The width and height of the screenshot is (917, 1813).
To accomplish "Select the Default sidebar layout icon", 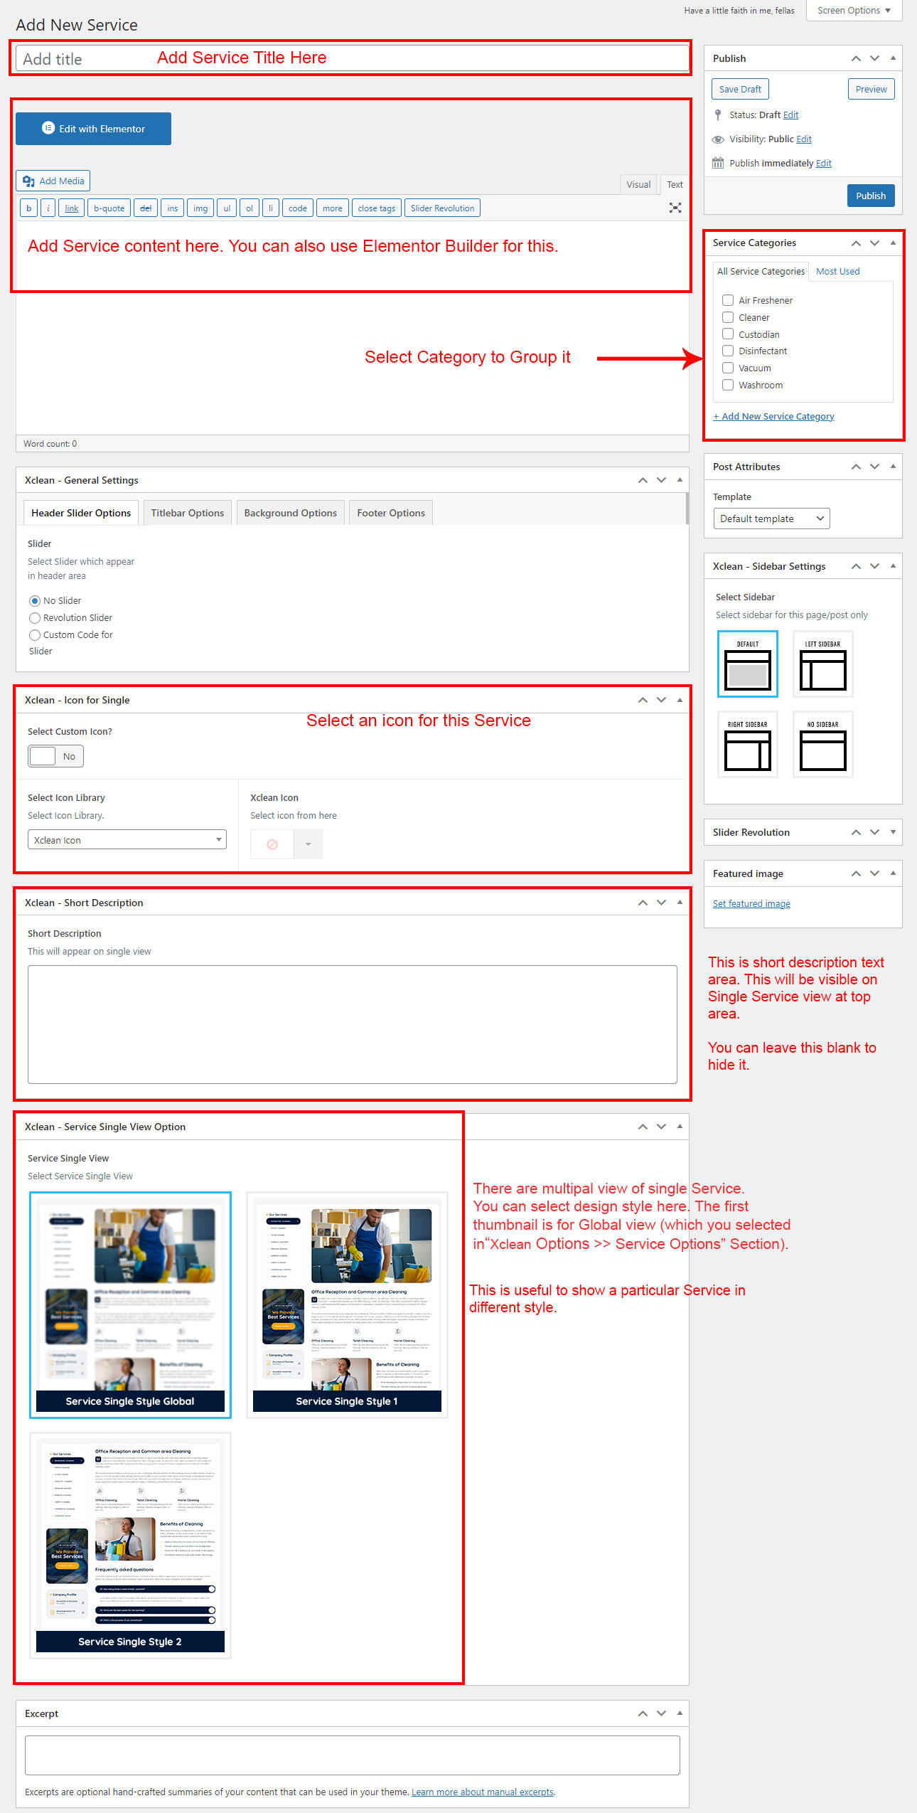I will coord(747,664).
